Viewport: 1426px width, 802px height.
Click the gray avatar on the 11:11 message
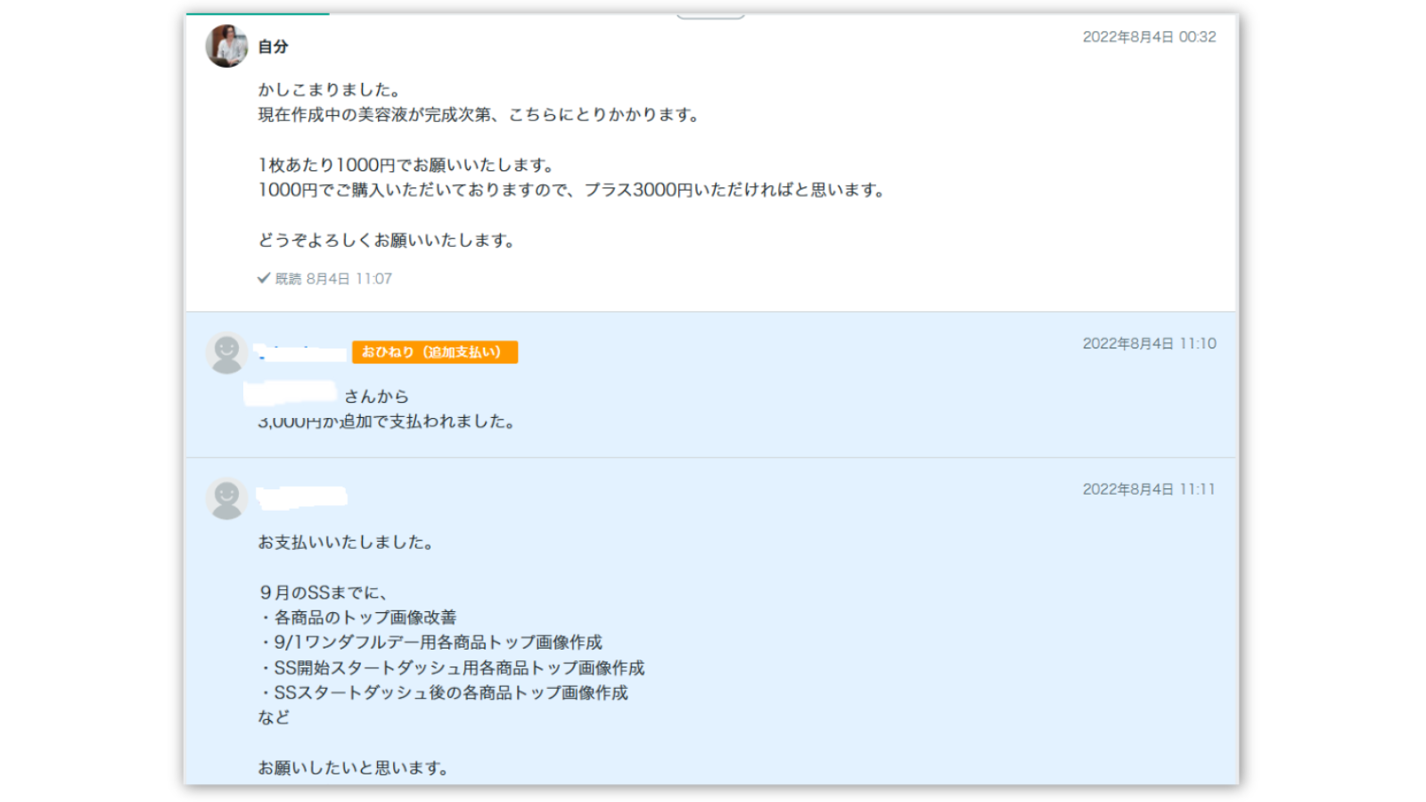point(226,497)
